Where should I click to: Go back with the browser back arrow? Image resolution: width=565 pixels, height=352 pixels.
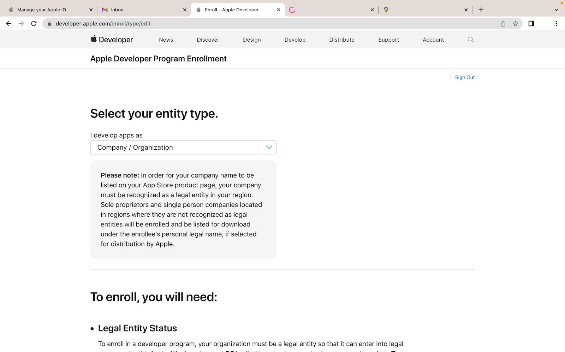click(8, 24)
